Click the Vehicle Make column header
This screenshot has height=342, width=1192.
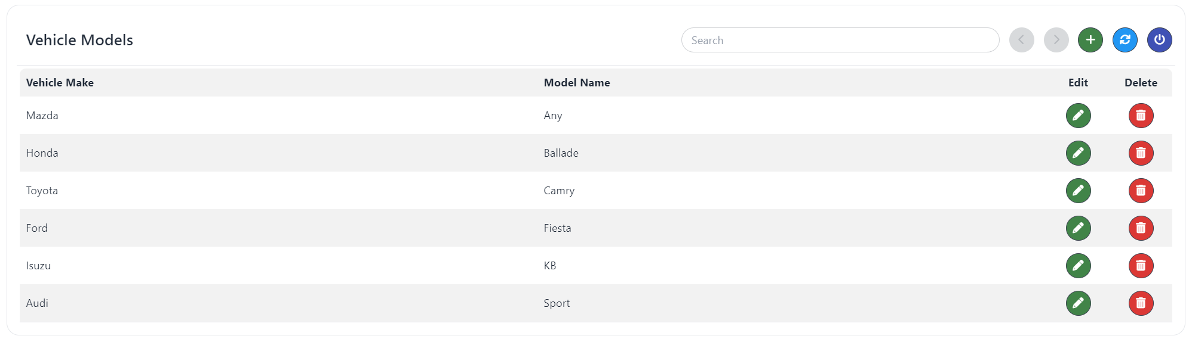60,83
